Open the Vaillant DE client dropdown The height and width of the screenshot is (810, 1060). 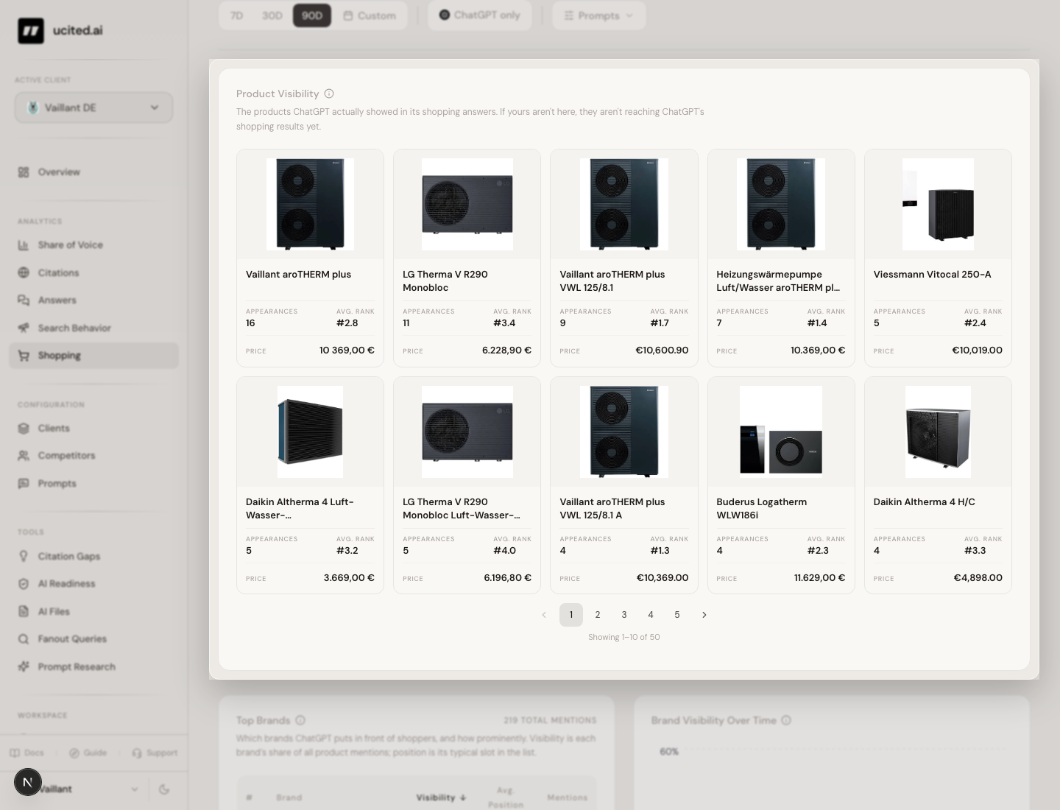click(x=94, y=108)
